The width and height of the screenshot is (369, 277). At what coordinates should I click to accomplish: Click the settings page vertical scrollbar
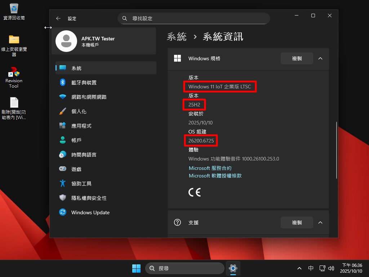click(337, 150)
